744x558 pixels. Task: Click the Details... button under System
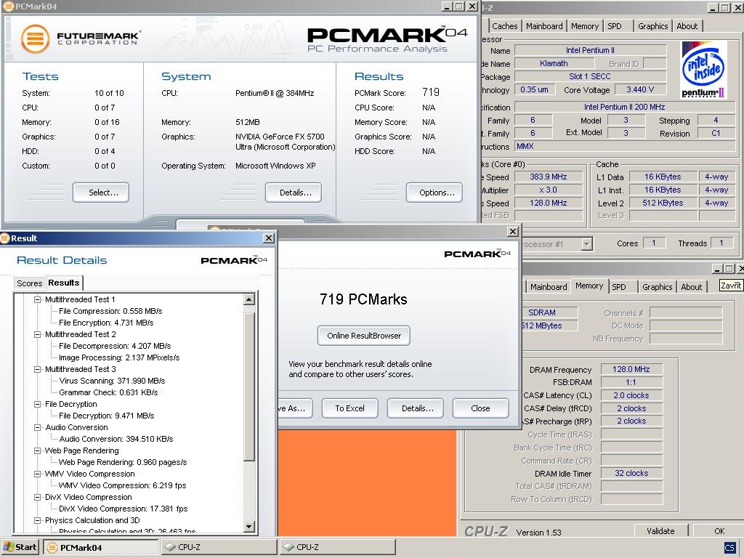pyautogui.click(x=294, y=193)
